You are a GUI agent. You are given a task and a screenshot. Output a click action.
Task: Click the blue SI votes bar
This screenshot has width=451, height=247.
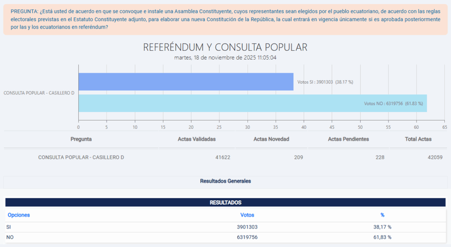pos(185,82)
